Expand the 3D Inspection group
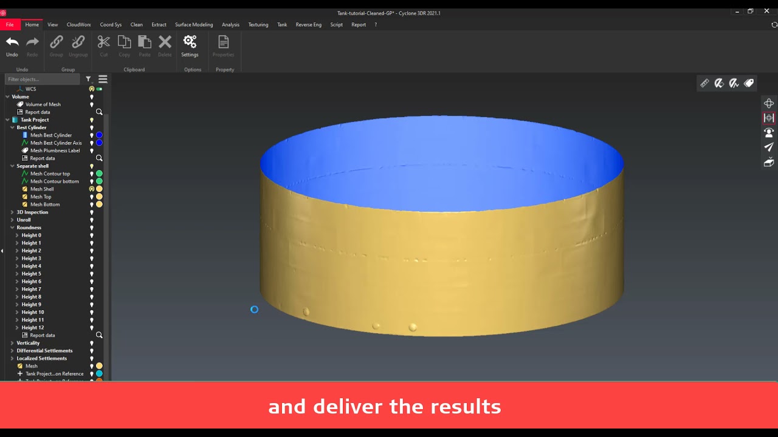Screen dimensions: 778x437 point(12,212)
